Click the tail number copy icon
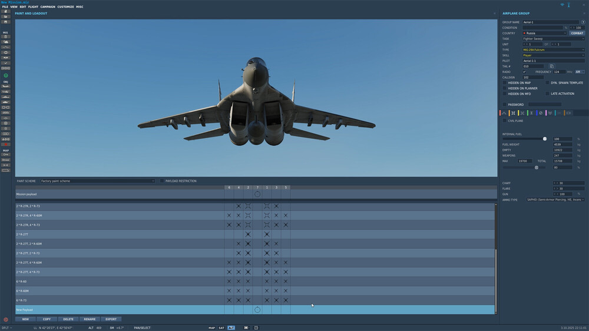Viewport: 589px width, 331px height. tap(551, 66)
